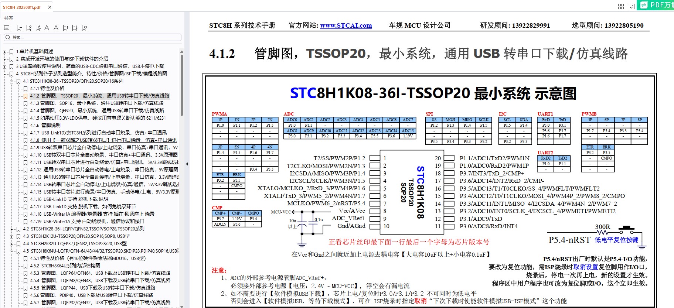Close the STC8H-20250811.pdf tab
The image size is (674, 308).
tap(50, 7)
